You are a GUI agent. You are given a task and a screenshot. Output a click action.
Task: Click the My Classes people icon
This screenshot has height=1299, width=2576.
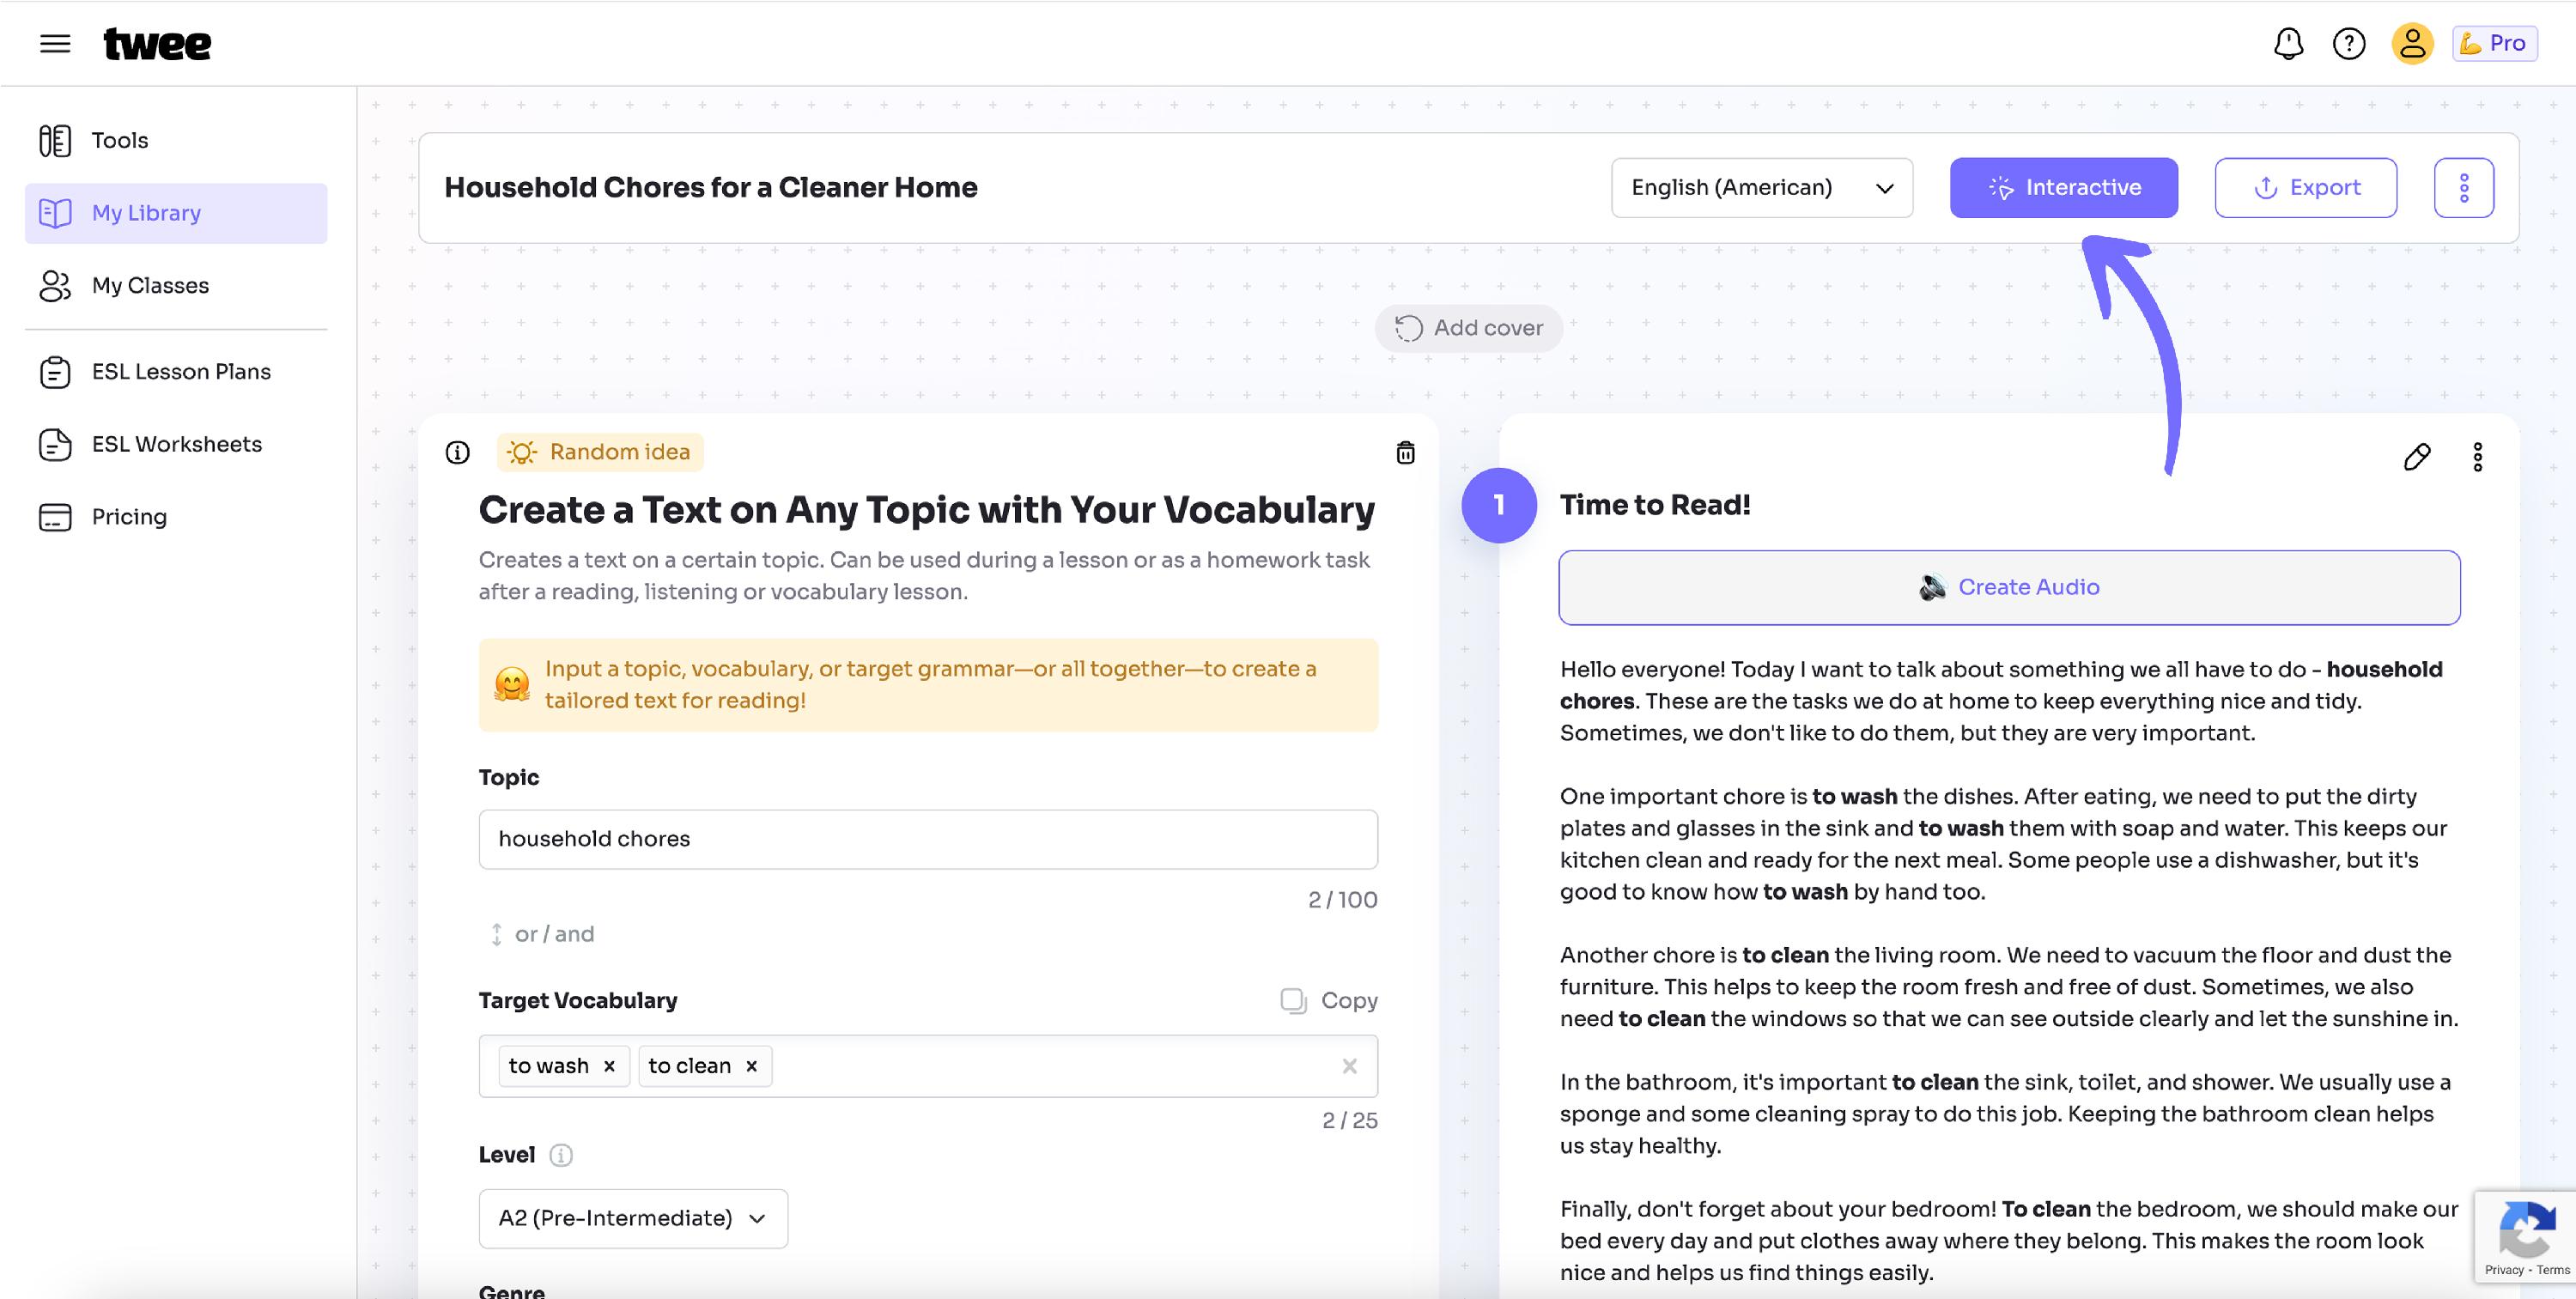pyautogui.click(x=55, y=286)
